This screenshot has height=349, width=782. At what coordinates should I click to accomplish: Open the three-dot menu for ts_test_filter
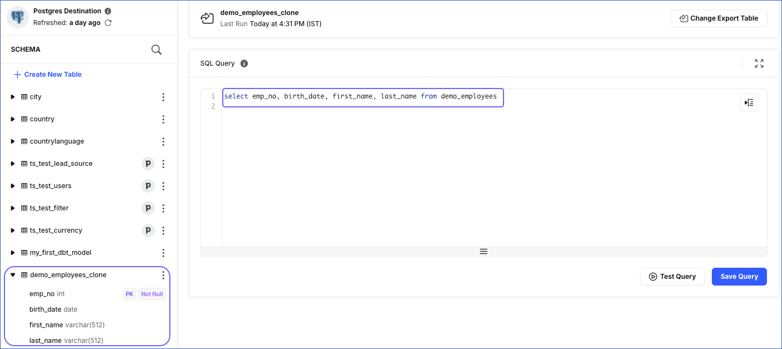click(x=163, y=208)
